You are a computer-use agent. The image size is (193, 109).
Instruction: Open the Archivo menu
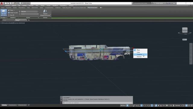pyautogui.click(x=8, y=5)
